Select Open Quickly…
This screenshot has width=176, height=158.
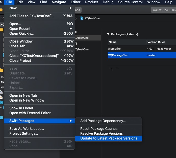pos(39,33)
